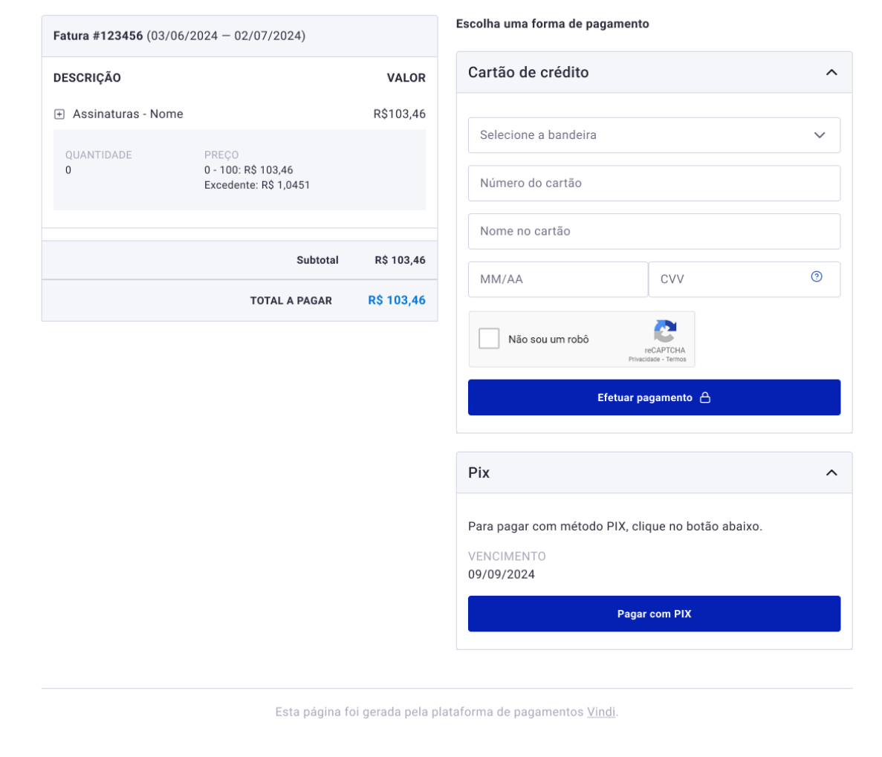Open the "Selecione a bandeira" dropdown

click(654, 135)
